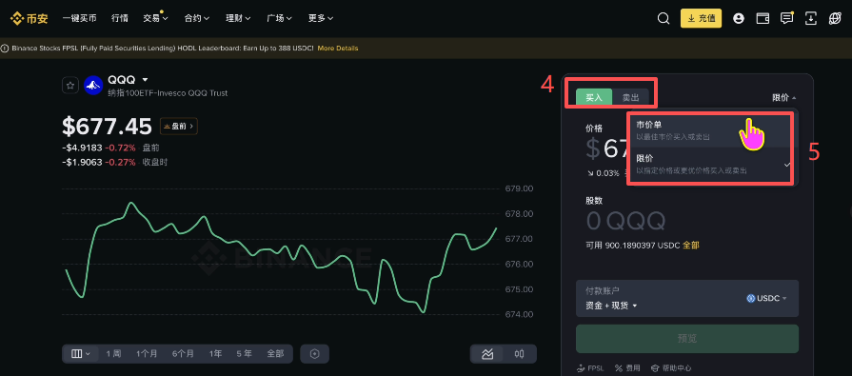
Task: Click the 纳指100ETF-Invesco QQQ Trust subtitle
Action: coord(168,93)
